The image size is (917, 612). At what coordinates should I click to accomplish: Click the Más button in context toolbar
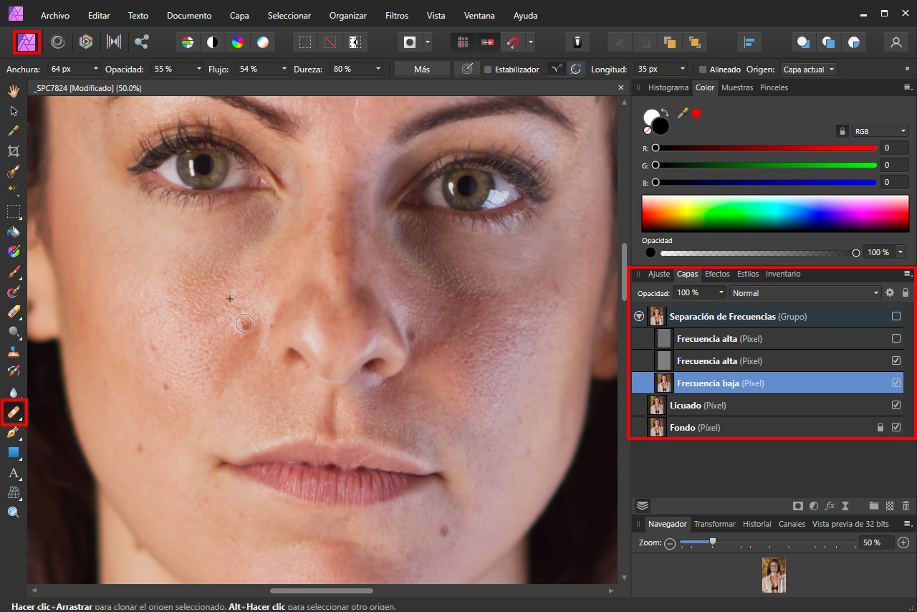(x=422, y=69)
